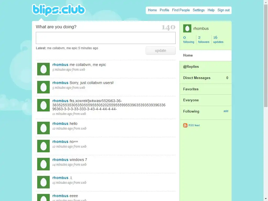Click avatar next to the 'no==' post

click(43, 146)
